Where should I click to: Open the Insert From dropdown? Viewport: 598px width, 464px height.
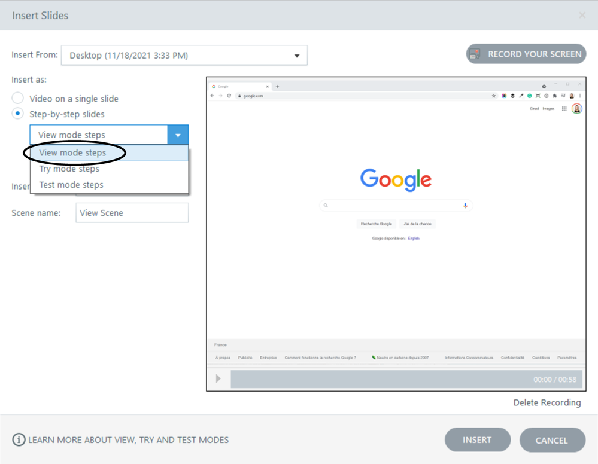coord(184,56)
